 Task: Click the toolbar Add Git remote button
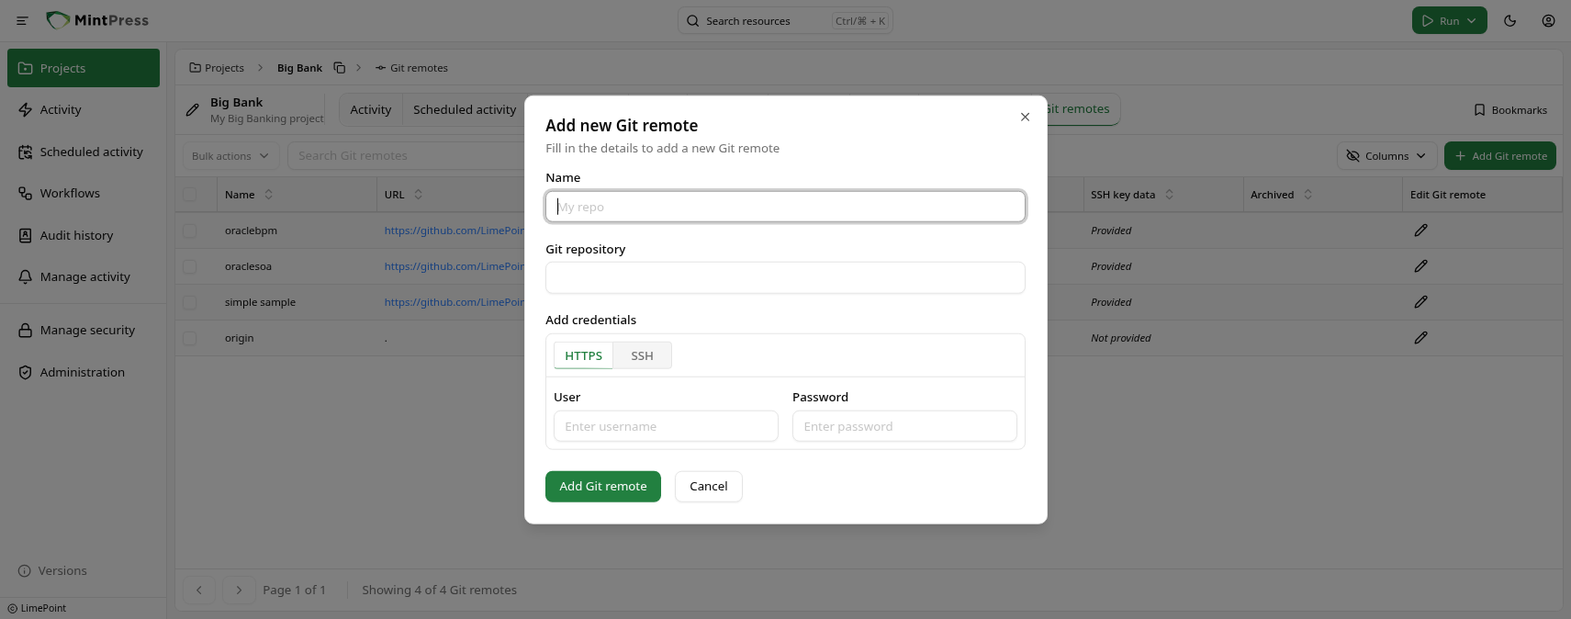(1500, 156)
